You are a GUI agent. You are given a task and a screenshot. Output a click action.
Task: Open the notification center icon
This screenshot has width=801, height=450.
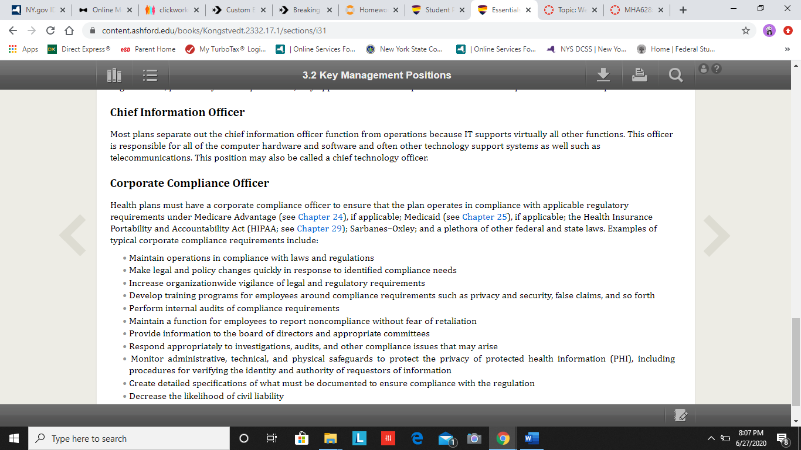click(782, 438)
